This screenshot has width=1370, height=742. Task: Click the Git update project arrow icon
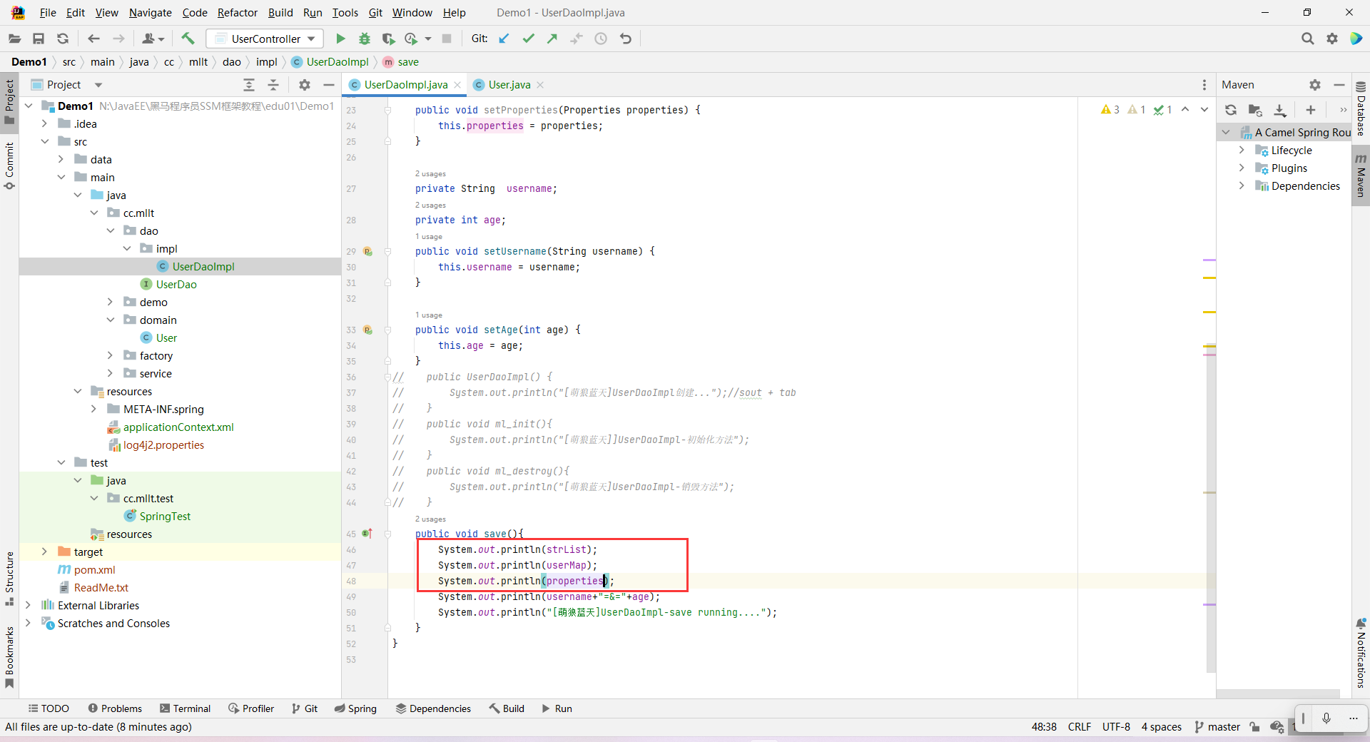tap(504, 39)
